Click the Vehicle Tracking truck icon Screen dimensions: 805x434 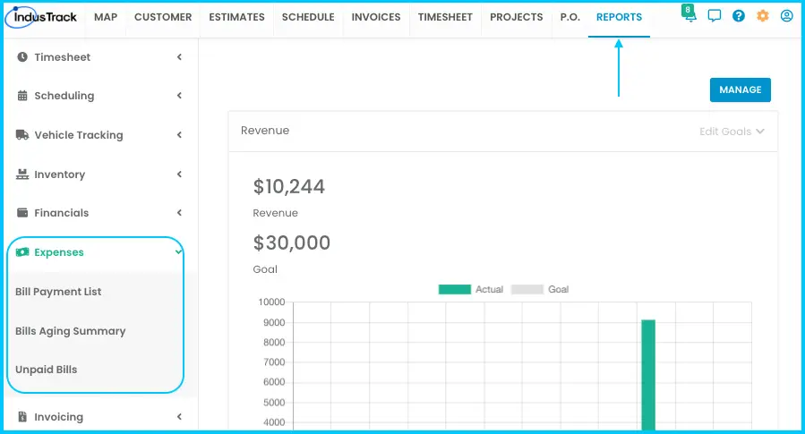[22, 135]
